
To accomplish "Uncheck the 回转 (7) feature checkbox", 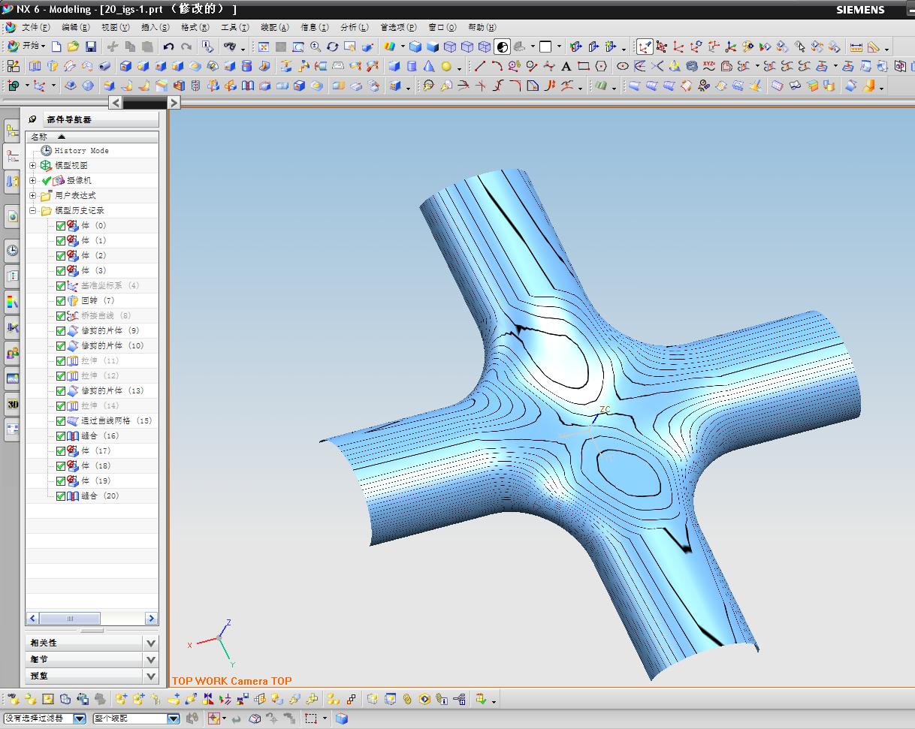I will 61,300.
